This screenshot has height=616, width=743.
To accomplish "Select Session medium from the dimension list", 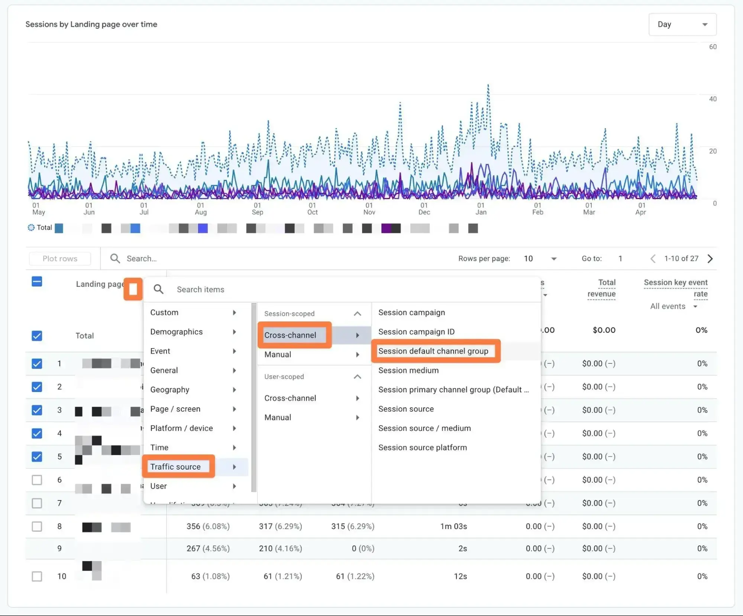I will [x=408, y=370].
